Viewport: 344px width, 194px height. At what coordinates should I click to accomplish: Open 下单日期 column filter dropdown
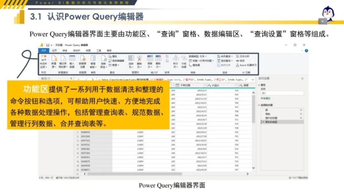pyautogui.click(x=205, y=86)
